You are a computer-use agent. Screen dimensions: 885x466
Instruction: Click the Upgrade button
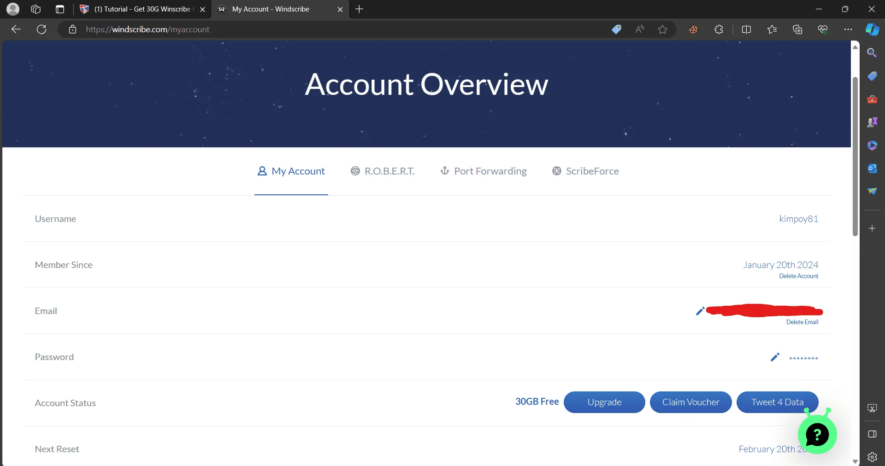pos(604,402)
